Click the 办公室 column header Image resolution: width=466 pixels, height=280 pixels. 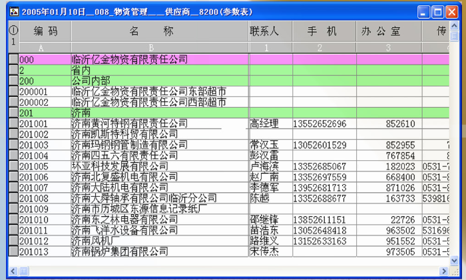(x=380, y=31)
